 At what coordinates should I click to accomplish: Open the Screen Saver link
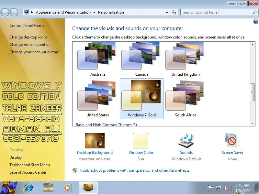tap(232, 153)
